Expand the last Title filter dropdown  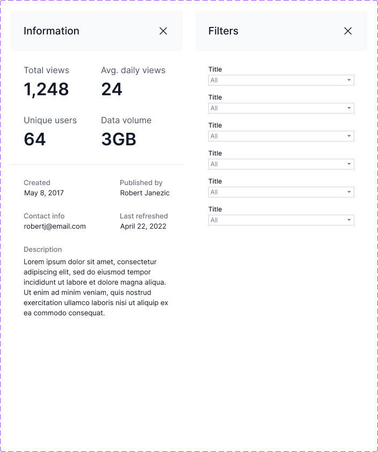pyautogui.click(x=281, y=220)
